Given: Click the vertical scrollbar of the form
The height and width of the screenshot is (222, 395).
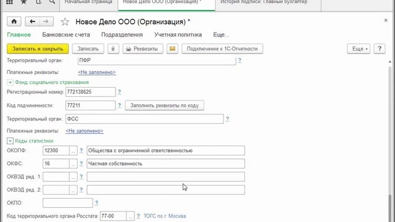Looking at the screenshot, I should click(390, 141).
